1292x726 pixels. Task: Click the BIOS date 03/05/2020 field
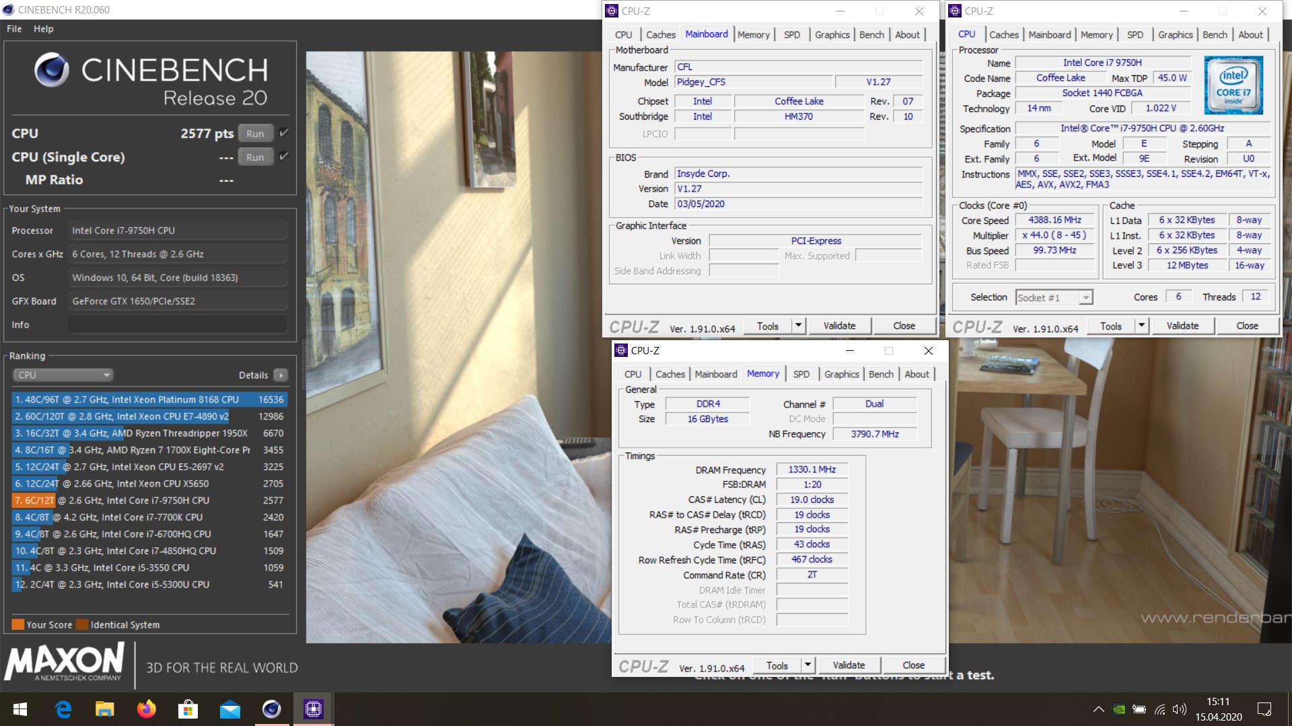pos(799,204)
